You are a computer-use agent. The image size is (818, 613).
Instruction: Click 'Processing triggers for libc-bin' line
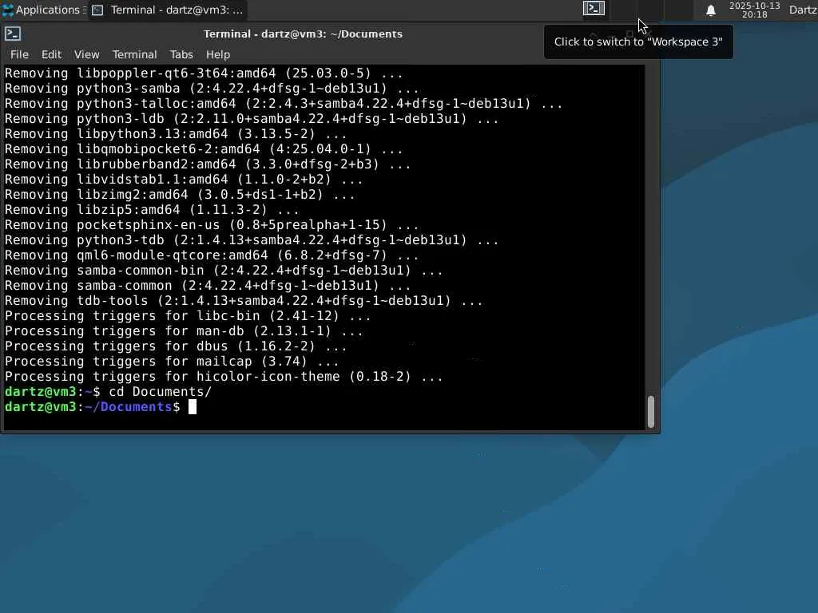pos(188,315)
